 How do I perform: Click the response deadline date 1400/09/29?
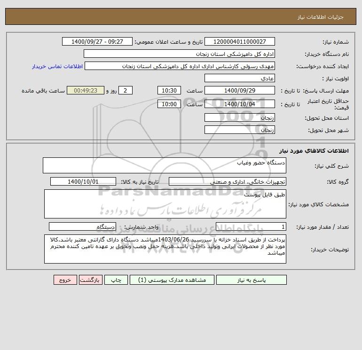tap(240, 91)
